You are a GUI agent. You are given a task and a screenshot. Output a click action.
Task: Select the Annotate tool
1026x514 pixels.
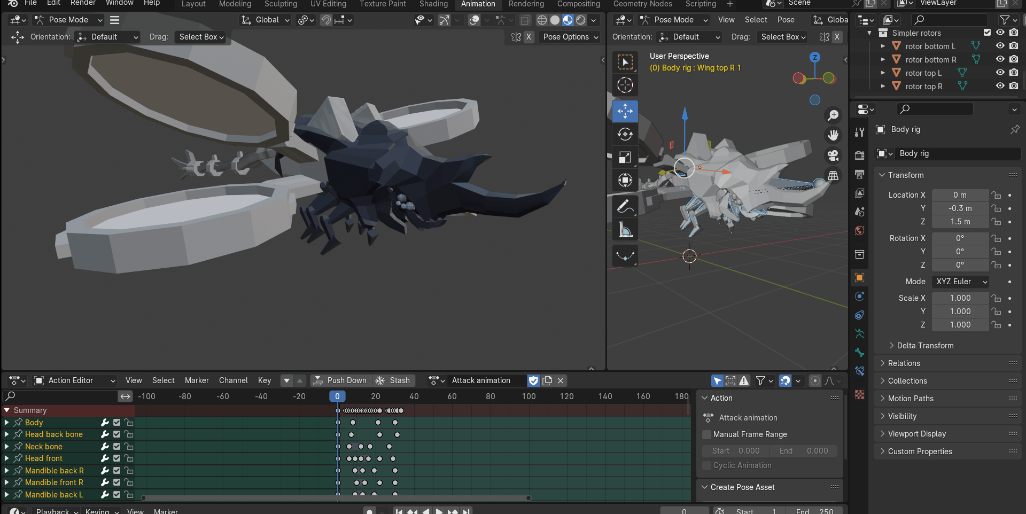pyautogui.click(x=625, y=206)
